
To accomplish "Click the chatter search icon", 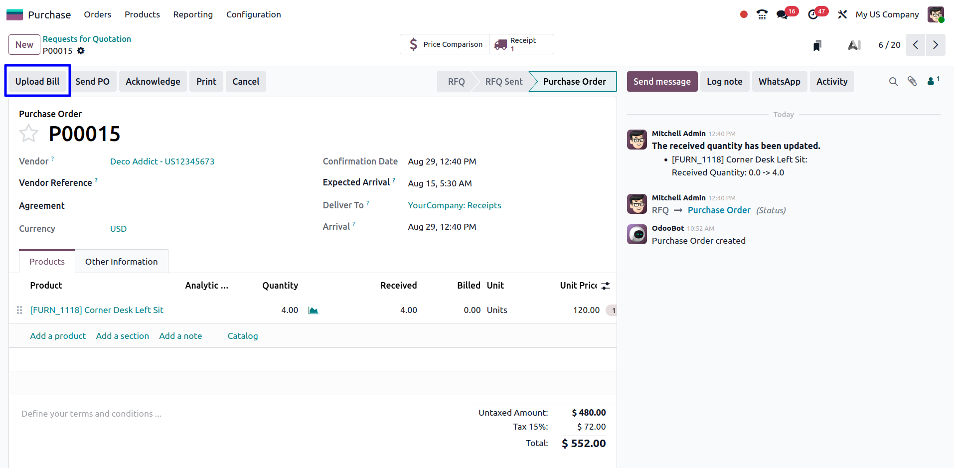I will point(893,82).
